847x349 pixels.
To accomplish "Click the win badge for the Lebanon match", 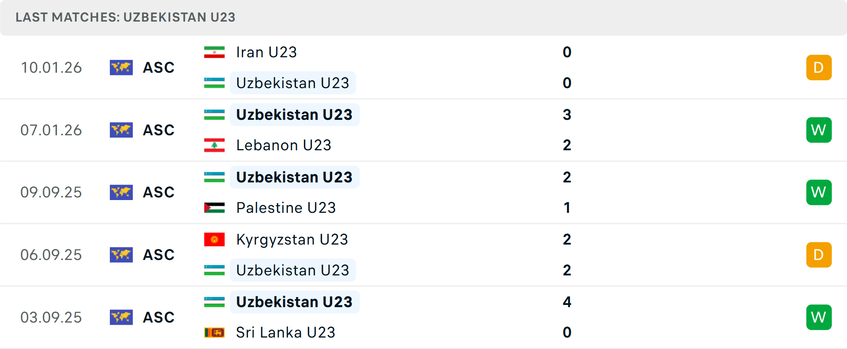I will (819, 130).
